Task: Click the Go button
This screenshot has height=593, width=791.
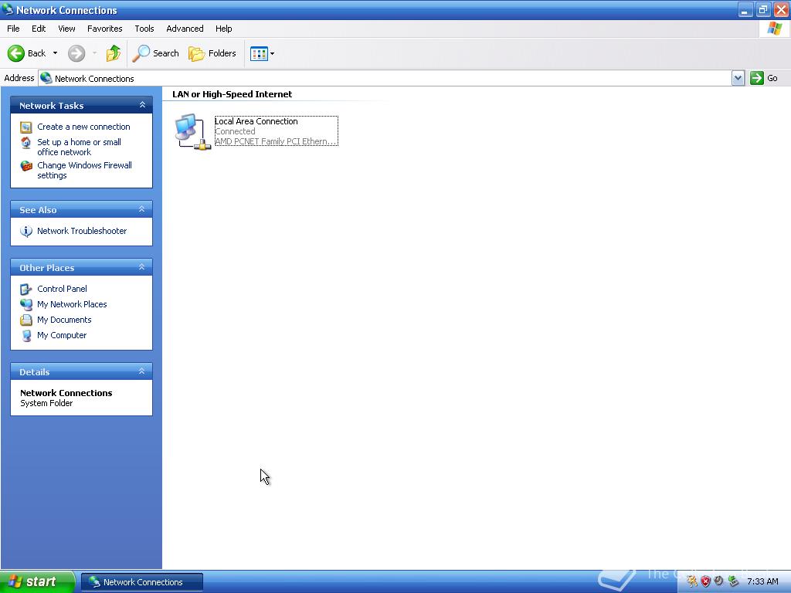Action: point(764,78)
